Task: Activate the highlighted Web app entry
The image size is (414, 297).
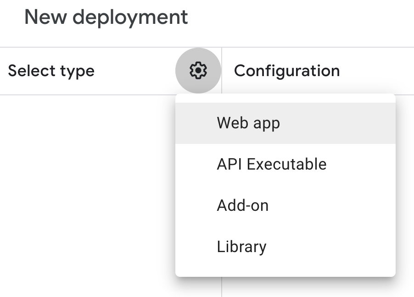Action: 285,123
